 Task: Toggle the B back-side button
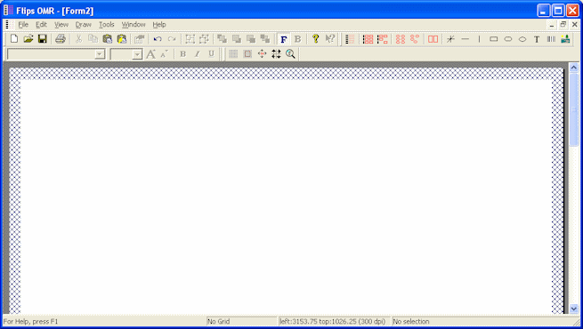(297, 39)
